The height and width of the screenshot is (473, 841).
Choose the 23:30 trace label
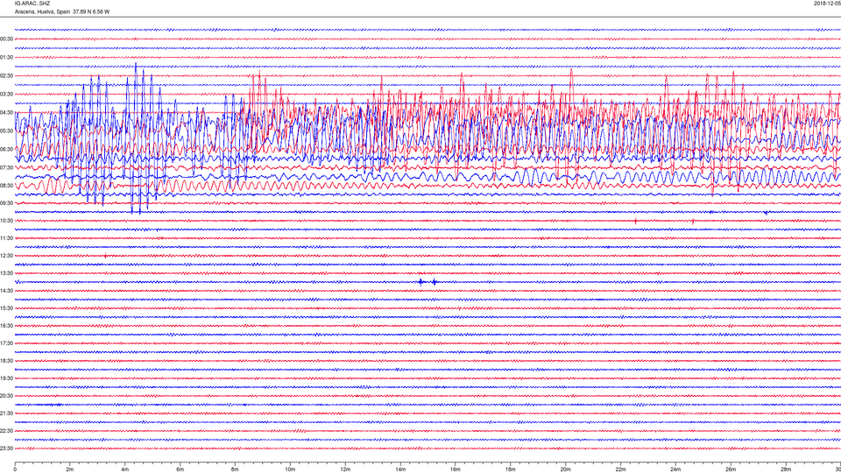[6, 448]
